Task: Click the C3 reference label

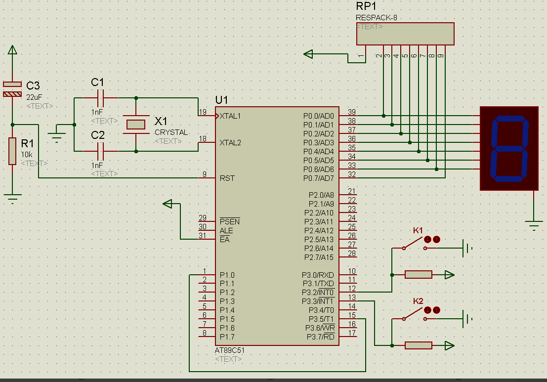Action: 33,85
